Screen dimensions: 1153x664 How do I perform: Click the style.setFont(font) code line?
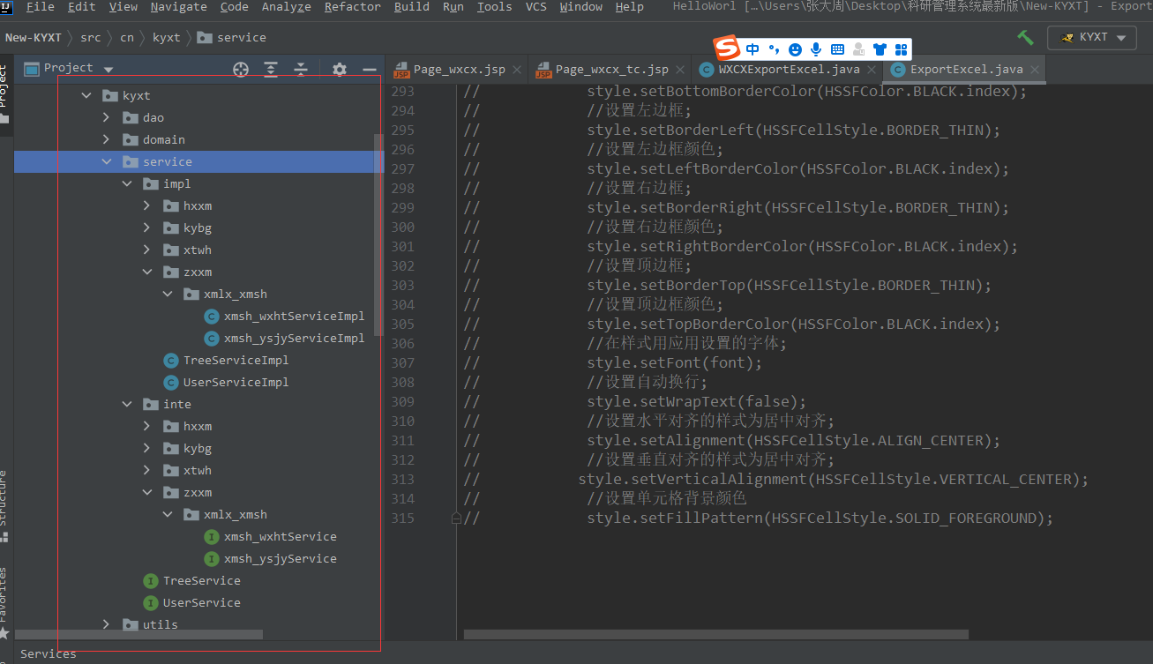tap(674, 363)
